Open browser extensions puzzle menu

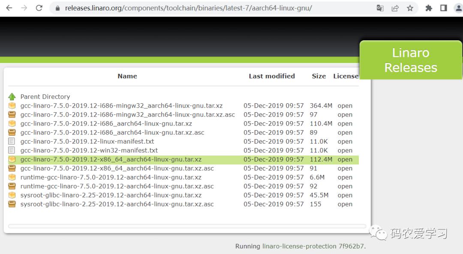428,8
